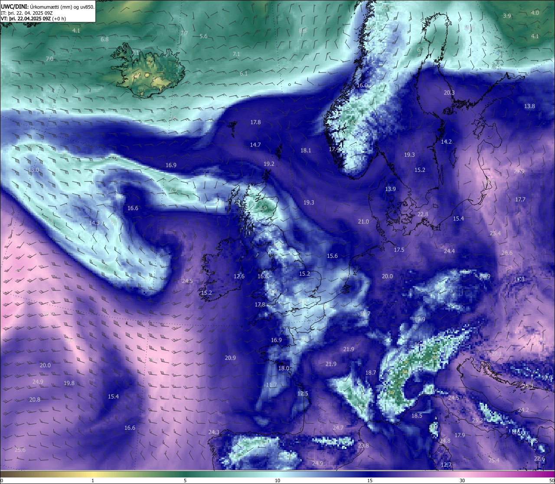Click the 20.3 value over Finland
Image resolution: width=555 pixels, height=484 pixels.
click(449, 93)
